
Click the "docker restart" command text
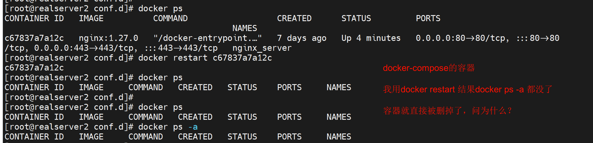point(173,58)
